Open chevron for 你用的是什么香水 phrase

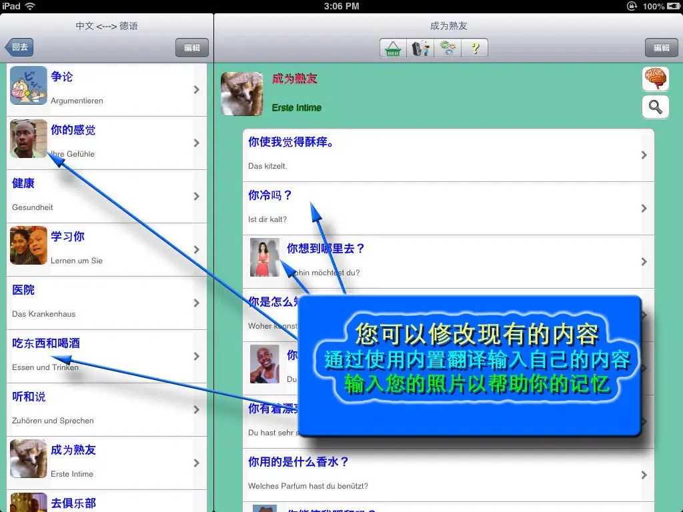click(x=644, y=475)
